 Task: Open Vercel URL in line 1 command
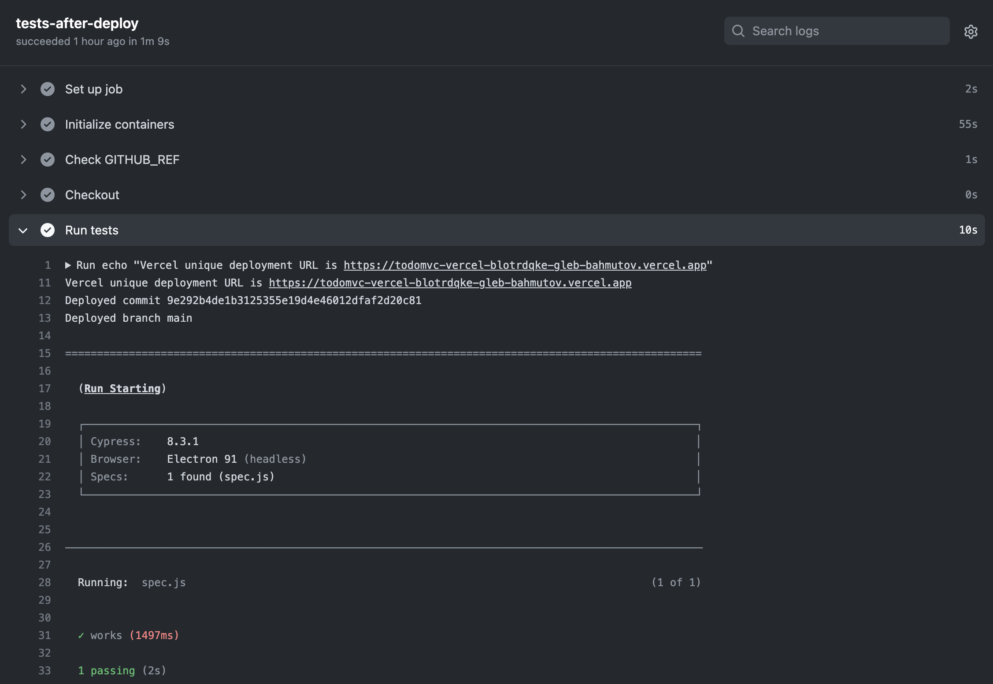525,265
